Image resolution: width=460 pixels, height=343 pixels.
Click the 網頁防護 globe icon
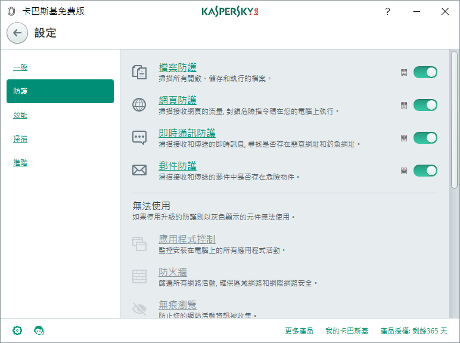139,106
